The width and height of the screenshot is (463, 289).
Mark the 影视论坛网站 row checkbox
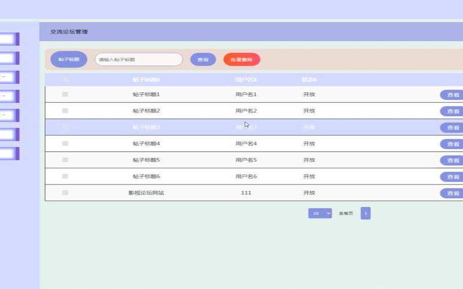pyautogui.click(x=65, y=192)
